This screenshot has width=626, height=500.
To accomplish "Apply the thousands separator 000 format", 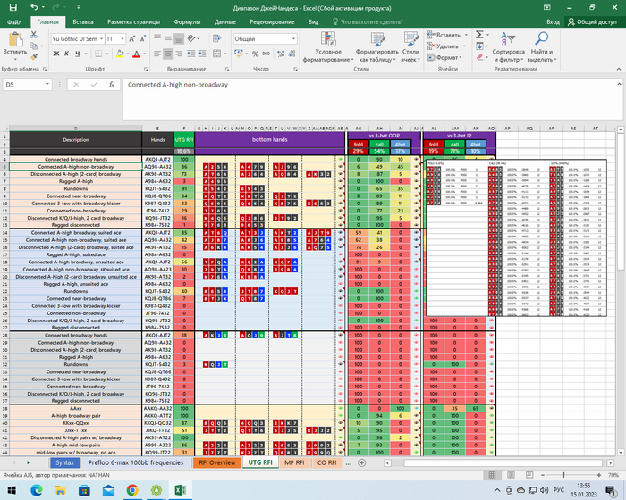I will coord(266,54).
